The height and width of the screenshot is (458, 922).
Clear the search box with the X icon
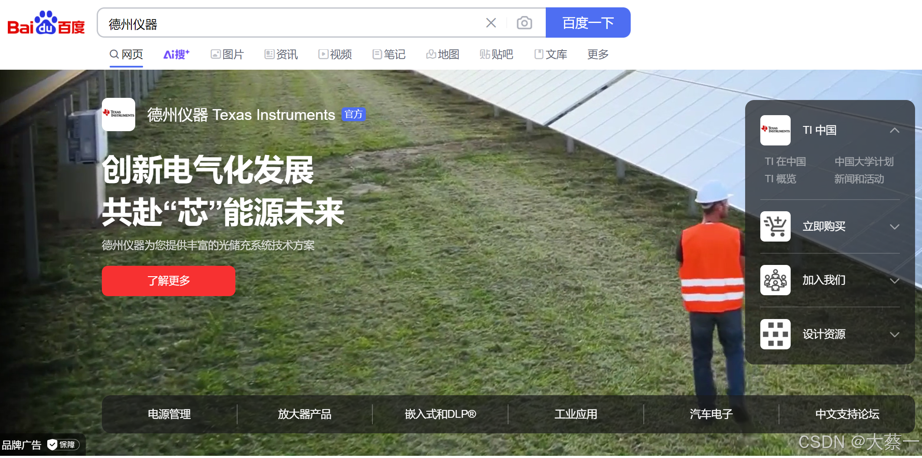pyautogui.click(x=491, y=23)
